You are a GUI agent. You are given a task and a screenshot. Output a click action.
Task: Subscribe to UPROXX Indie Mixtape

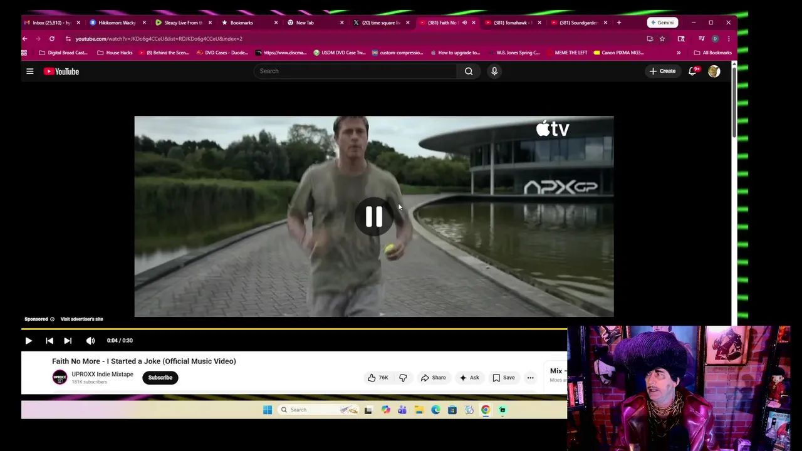tap(160, 378)
